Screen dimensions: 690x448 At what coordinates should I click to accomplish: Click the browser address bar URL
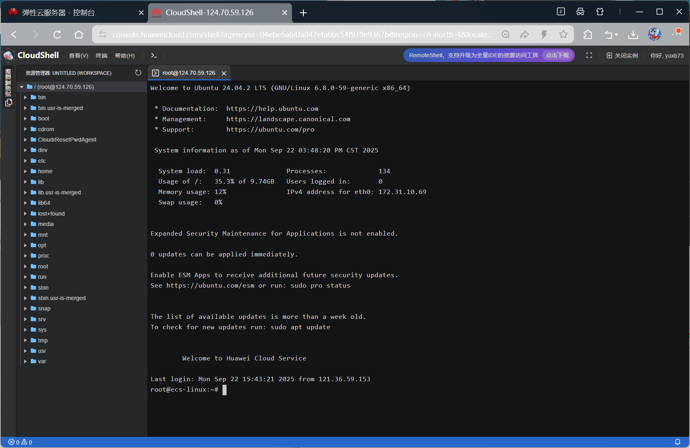coord(303,34)
